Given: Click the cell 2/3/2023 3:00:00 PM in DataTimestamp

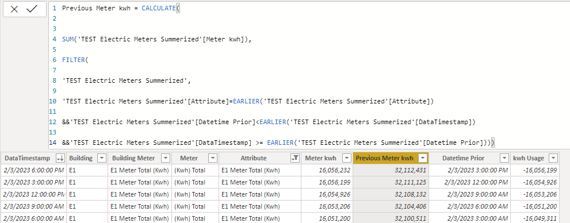Looking at the screenshot, I should [x=33, y=182].
